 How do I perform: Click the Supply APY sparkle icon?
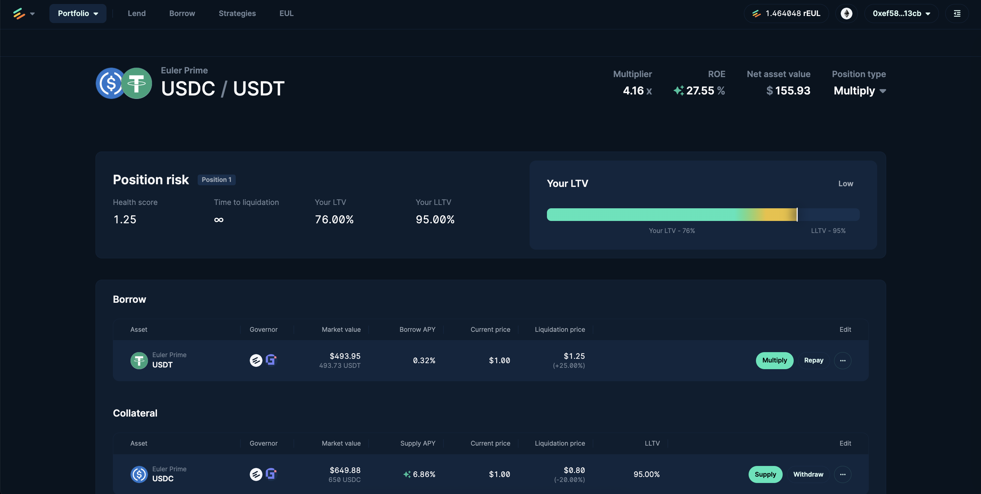407,474
